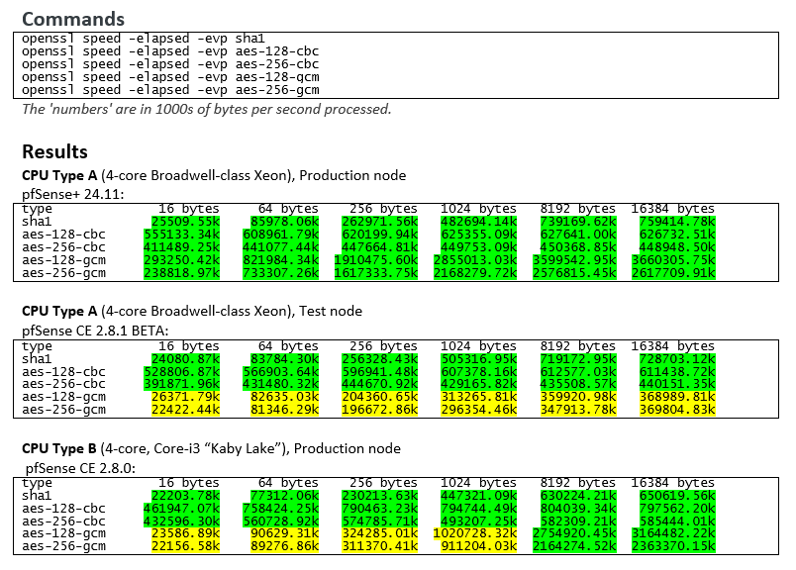Click value 238818.97k for aes-256-gcm
Image resolution: width=796 pixels, height=570 pixels.
(x=182, y=273)
